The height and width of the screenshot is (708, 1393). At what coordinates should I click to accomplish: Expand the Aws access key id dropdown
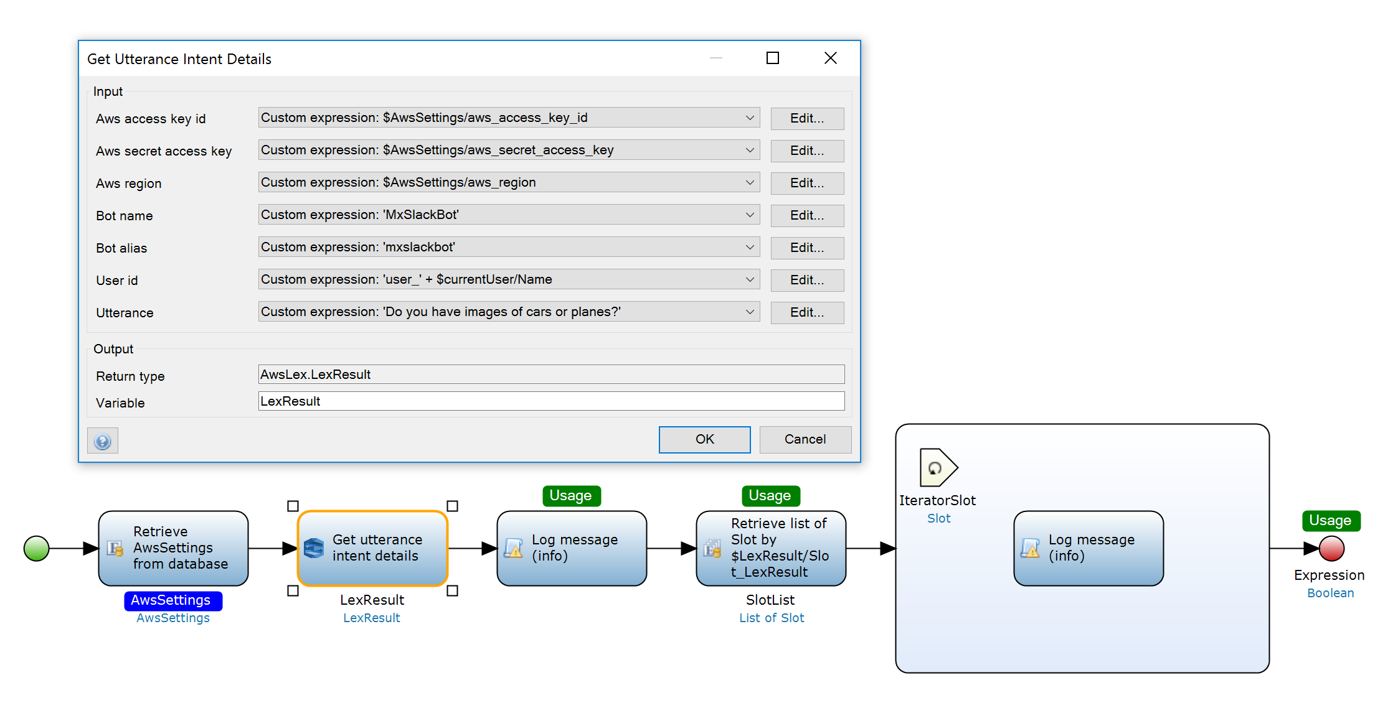750,118
